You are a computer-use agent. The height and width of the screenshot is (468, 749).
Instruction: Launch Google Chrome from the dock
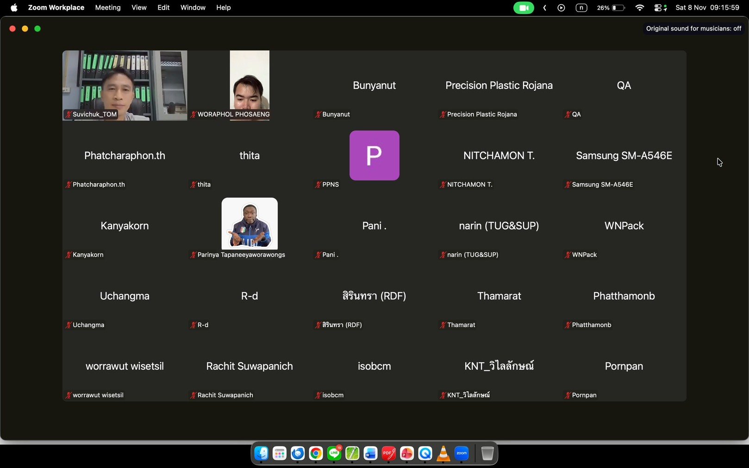(316, 454)
